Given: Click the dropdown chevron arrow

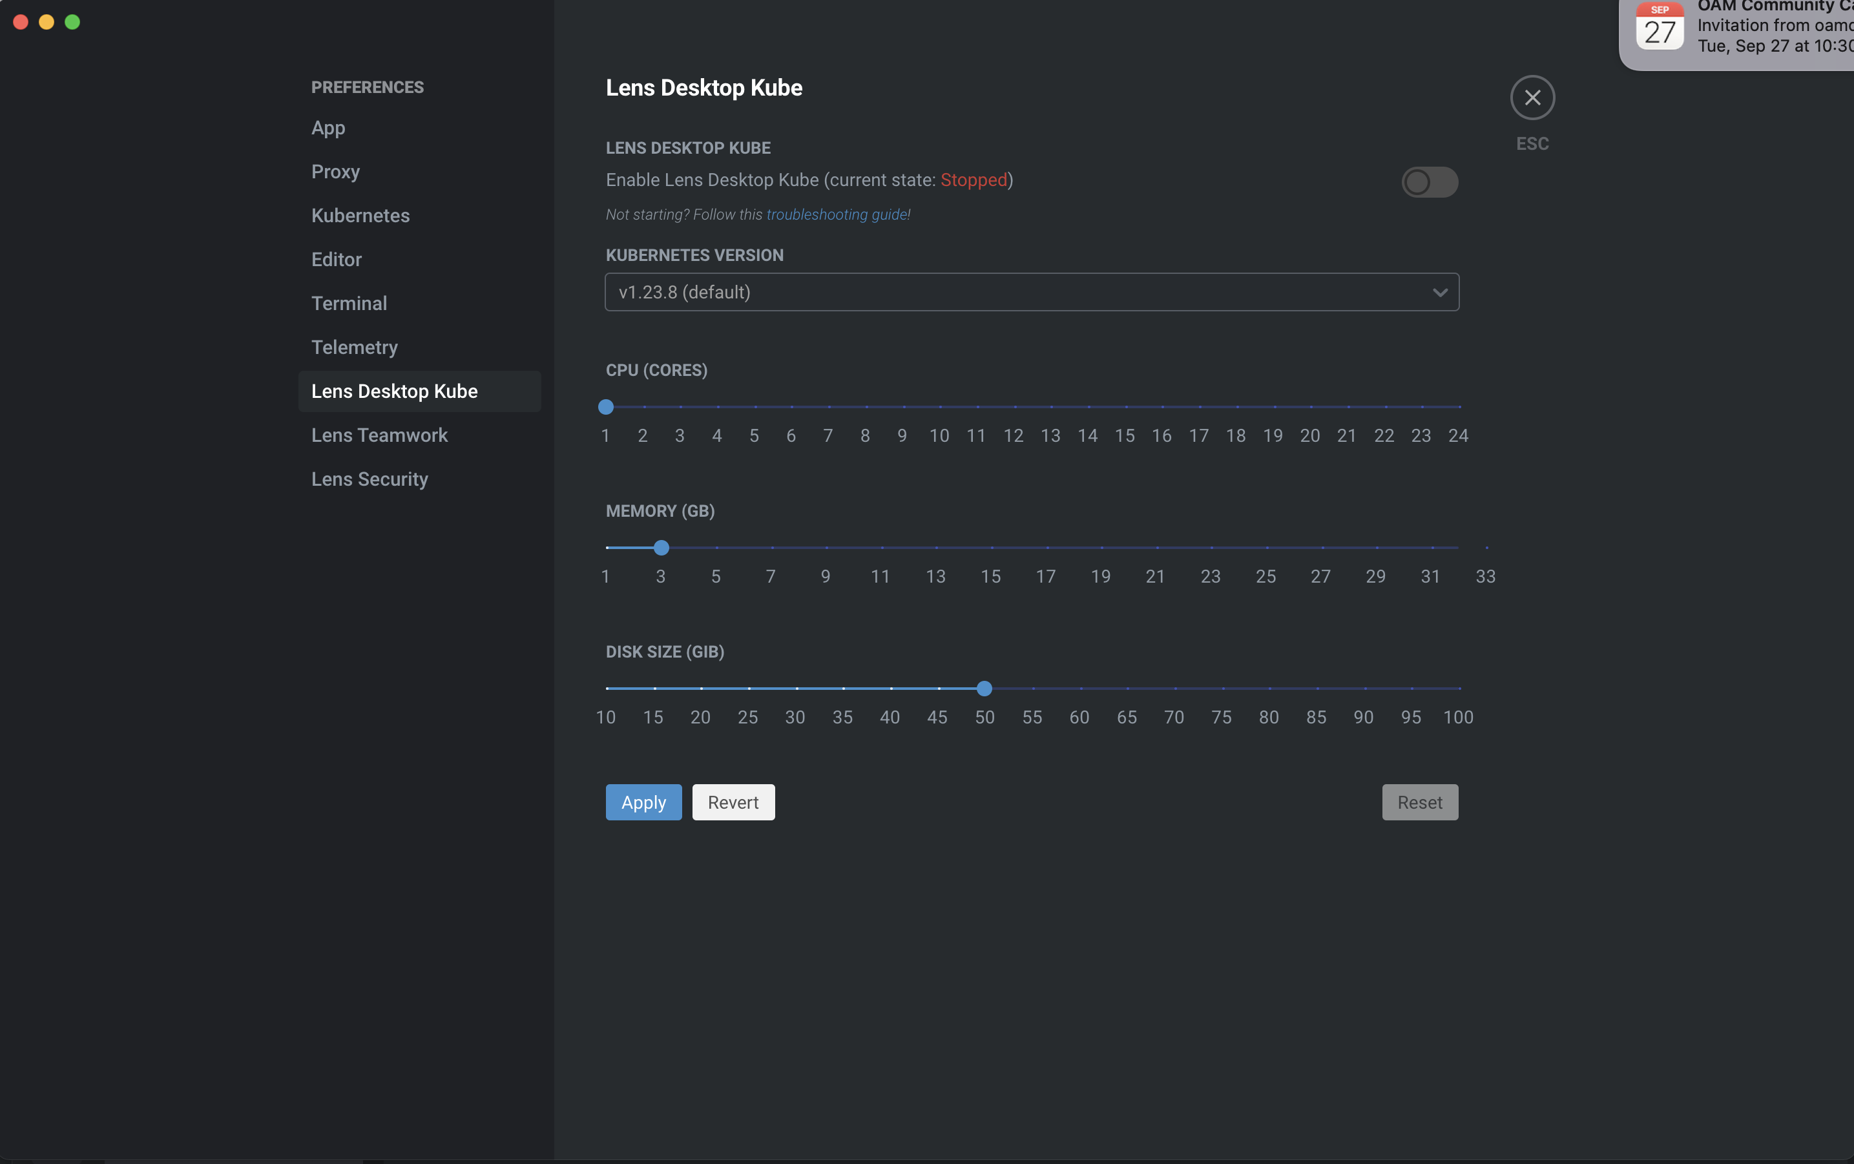Looking at the screenshot, I should pyautogui.click(x=1440, y=293).
